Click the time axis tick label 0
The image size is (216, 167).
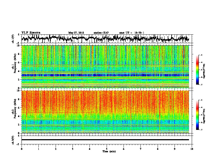(22, 149)
